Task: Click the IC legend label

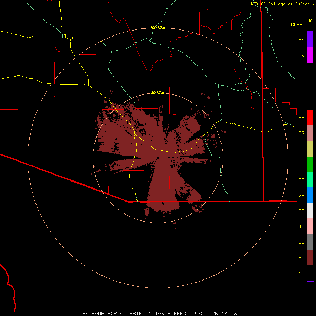Action: [301, 227]
